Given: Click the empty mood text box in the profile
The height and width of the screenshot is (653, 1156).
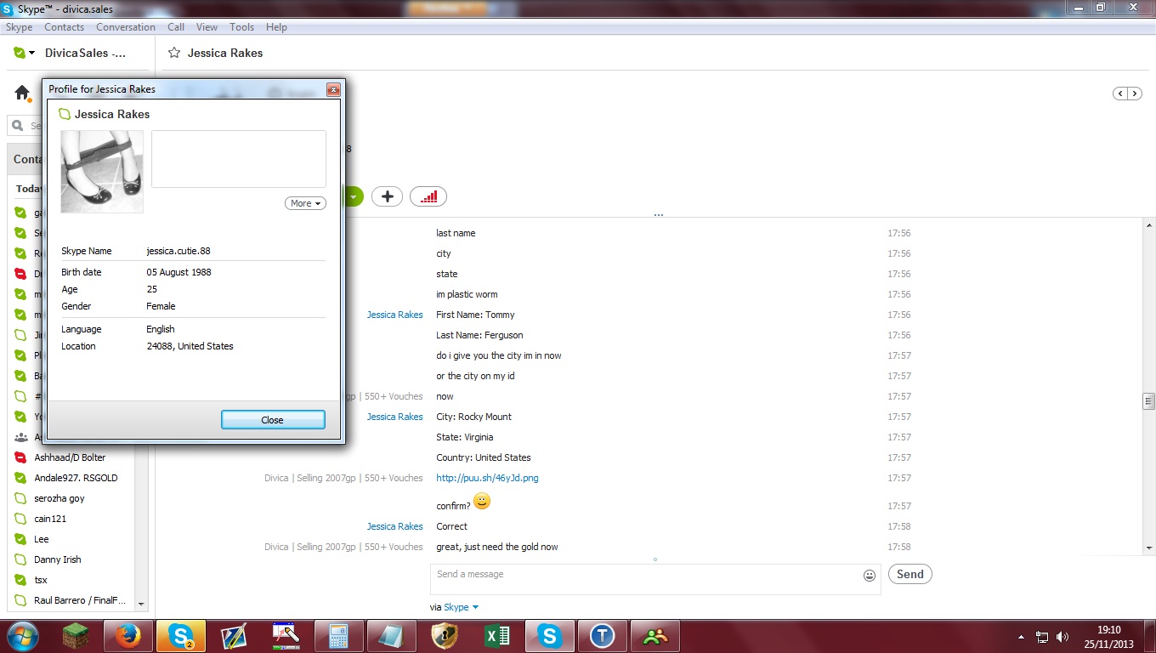Looking at the screenshot, I should [239, 159].
